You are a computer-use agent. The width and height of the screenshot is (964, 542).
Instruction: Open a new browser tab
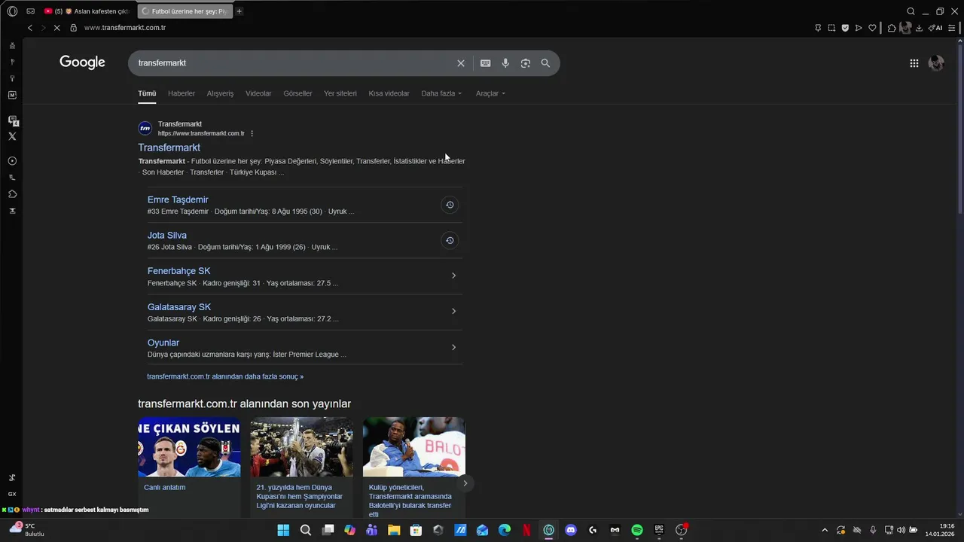[x=239, y=11]
